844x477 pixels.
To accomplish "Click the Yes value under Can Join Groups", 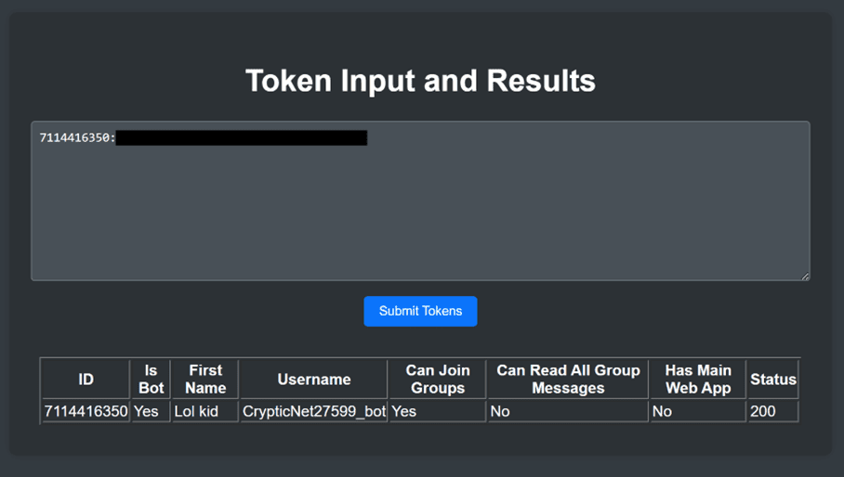I will [x=404, y=411].
